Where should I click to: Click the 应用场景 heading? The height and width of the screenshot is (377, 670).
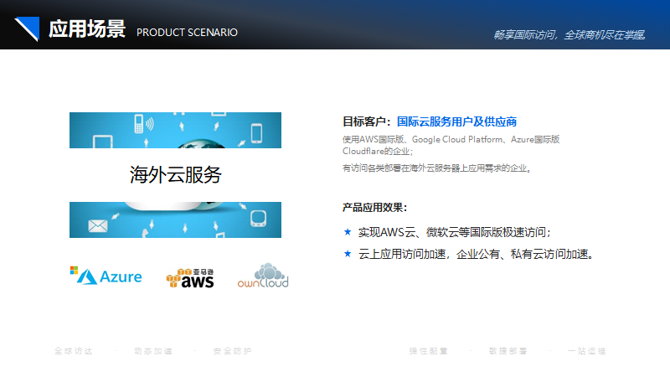pos(87,29)
